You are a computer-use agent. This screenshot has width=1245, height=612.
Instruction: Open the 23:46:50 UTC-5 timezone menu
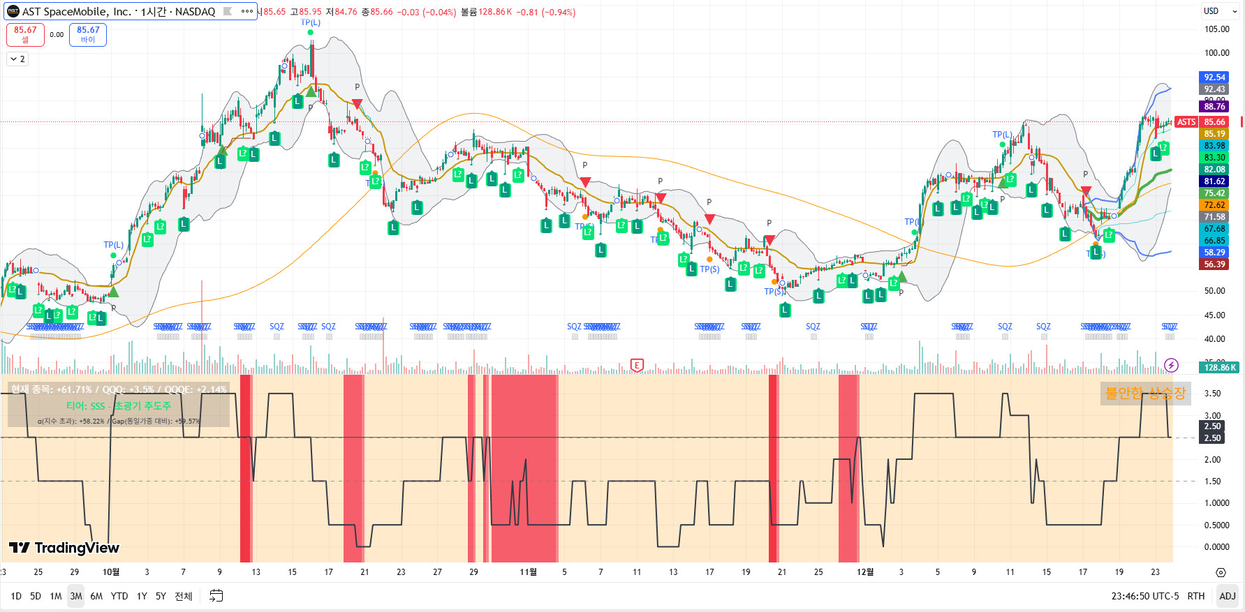coord(1144,596)
